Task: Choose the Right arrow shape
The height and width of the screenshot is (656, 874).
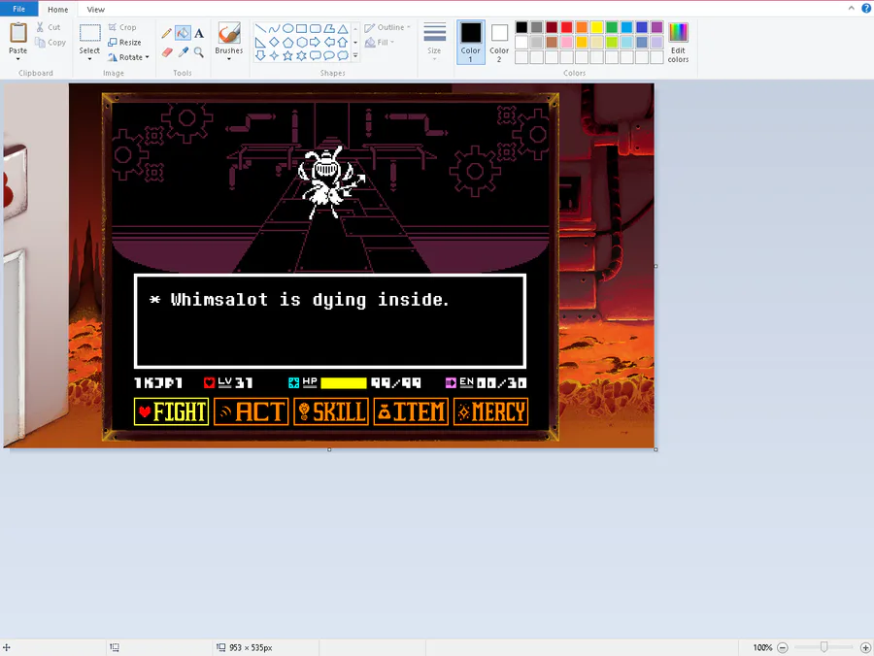Action: [x=316, y=43]
